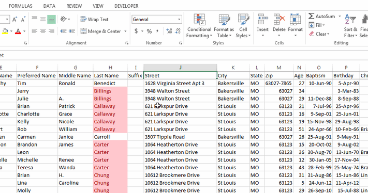Click the formula bar input

[x=184, y=55]
